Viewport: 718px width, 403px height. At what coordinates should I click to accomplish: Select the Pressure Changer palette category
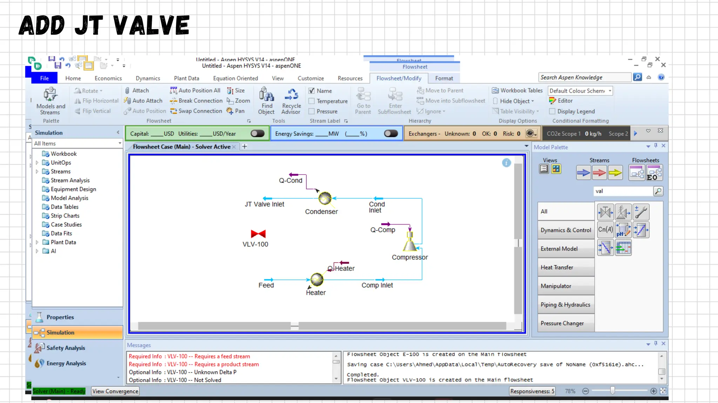point(566,323)
